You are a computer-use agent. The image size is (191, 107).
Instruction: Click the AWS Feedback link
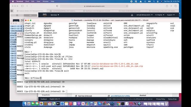coord(44,99)
